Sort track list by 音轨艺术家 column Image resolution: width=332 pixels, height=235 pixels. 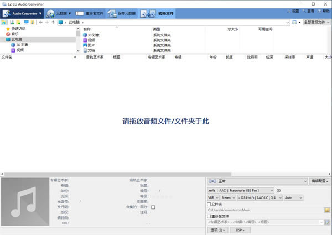point(95,57)
